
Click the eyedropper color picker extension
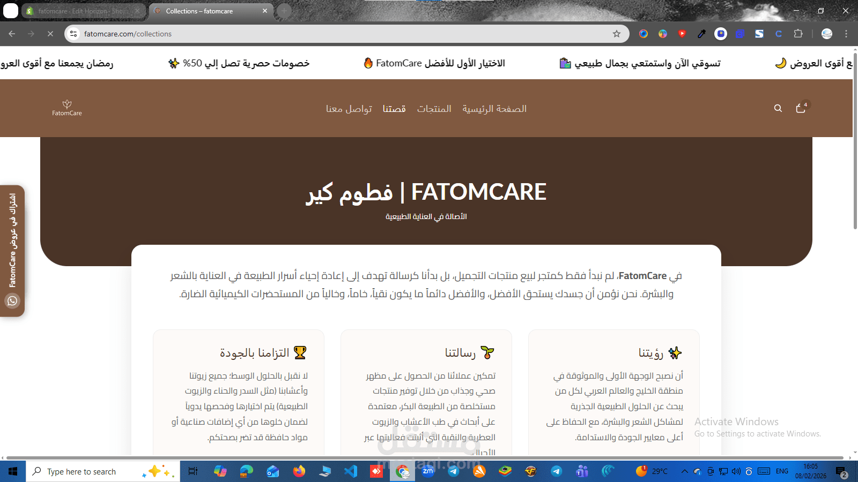[701, 34]
